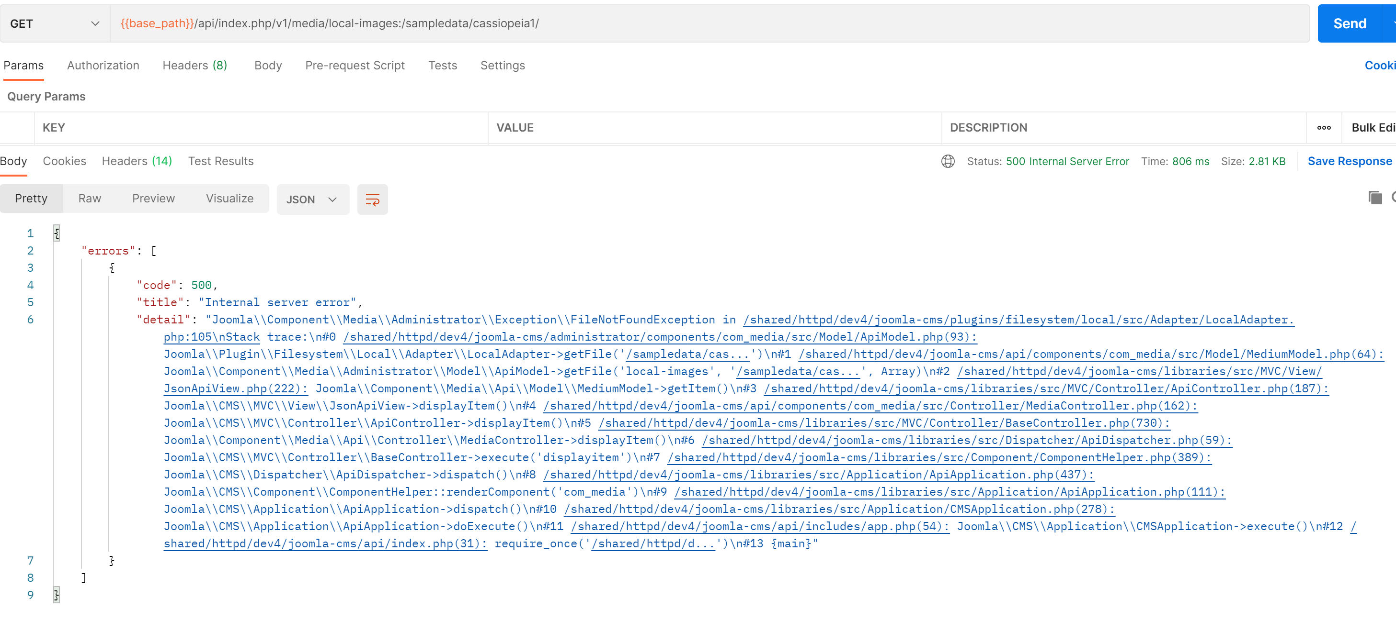
Task: Click the request URL field
Action: (709, 24)
